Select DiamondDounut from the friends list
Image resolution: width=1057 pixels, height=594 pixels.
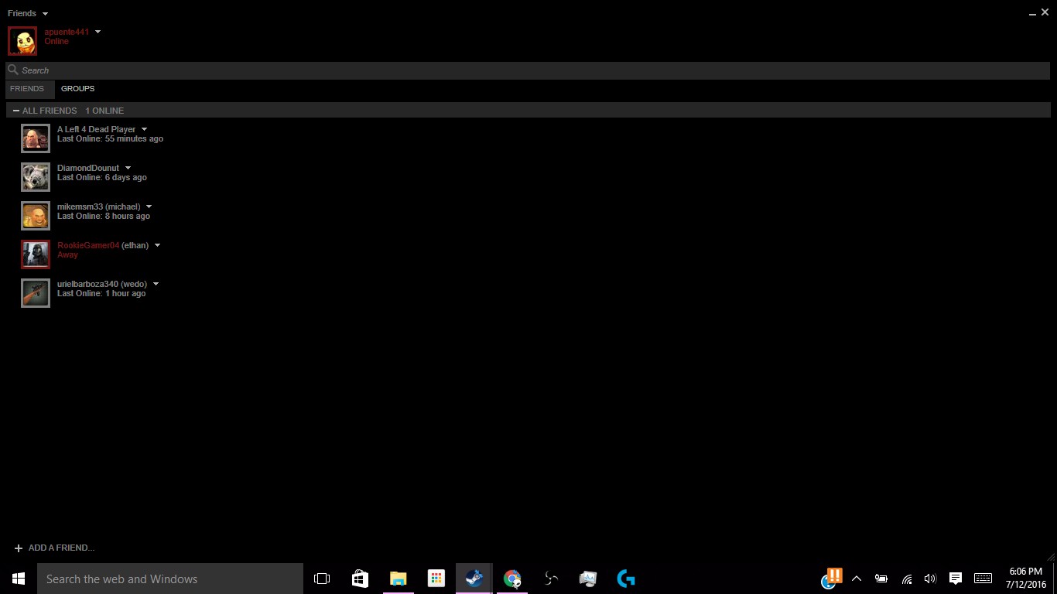tap(87, 172)
